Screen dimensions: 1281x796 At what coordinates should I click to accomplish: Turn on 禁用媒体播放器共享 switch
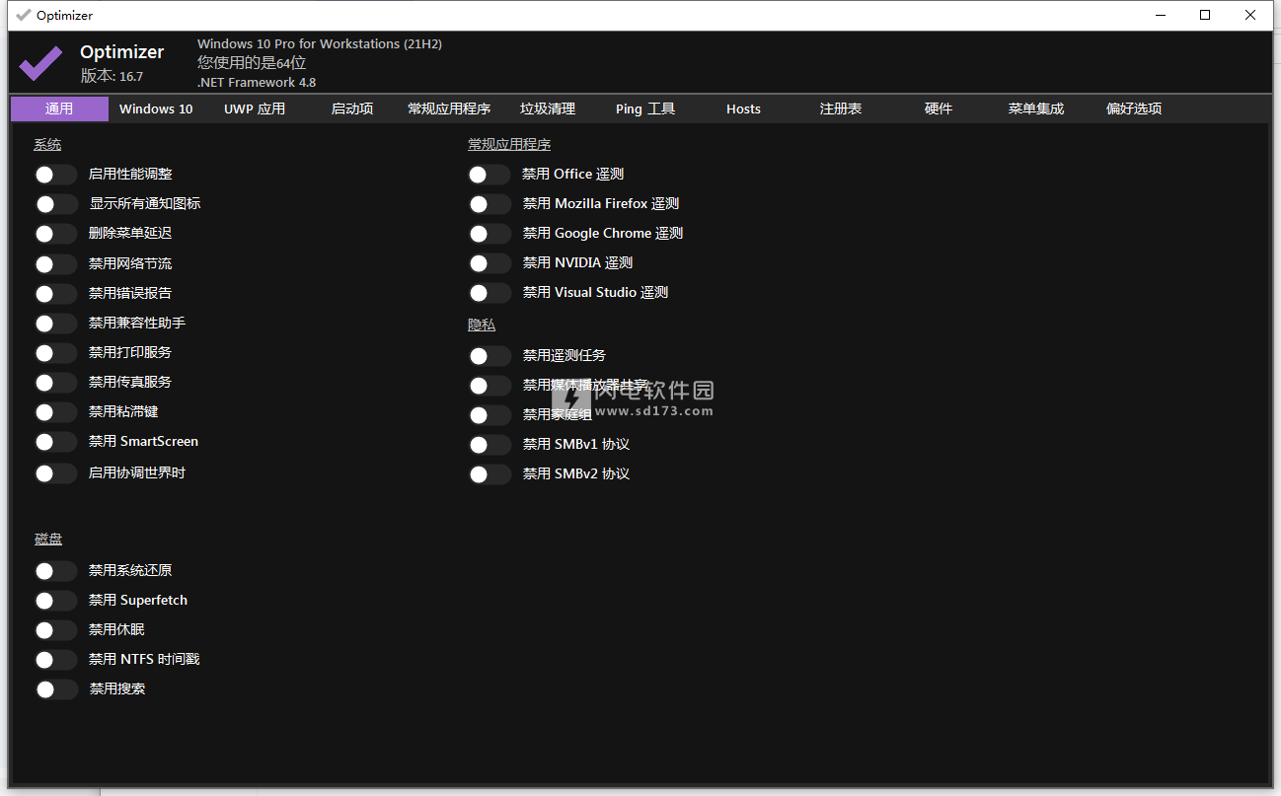[490, 386]
